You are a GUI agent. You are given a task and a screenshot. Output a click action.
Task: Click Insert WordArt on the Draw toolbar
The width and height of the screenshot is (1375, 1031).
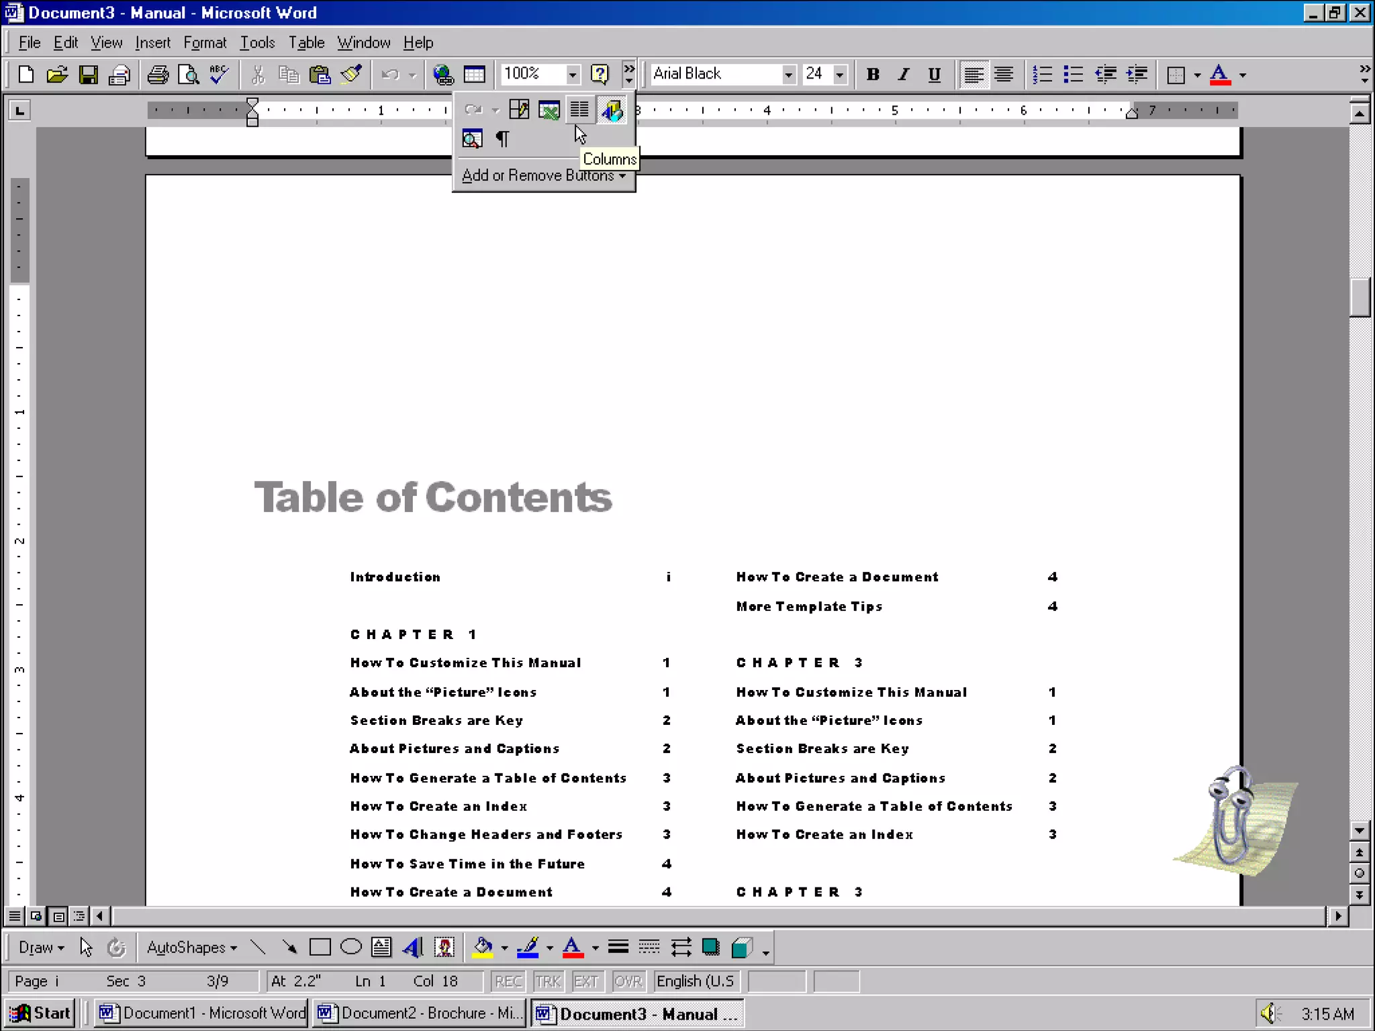(x=413, y=947)
